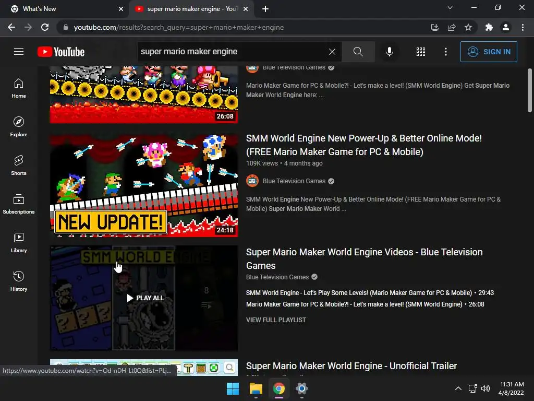
Task: Open the YouTube hamburger guide menu
Action: [x=19, y=52]
